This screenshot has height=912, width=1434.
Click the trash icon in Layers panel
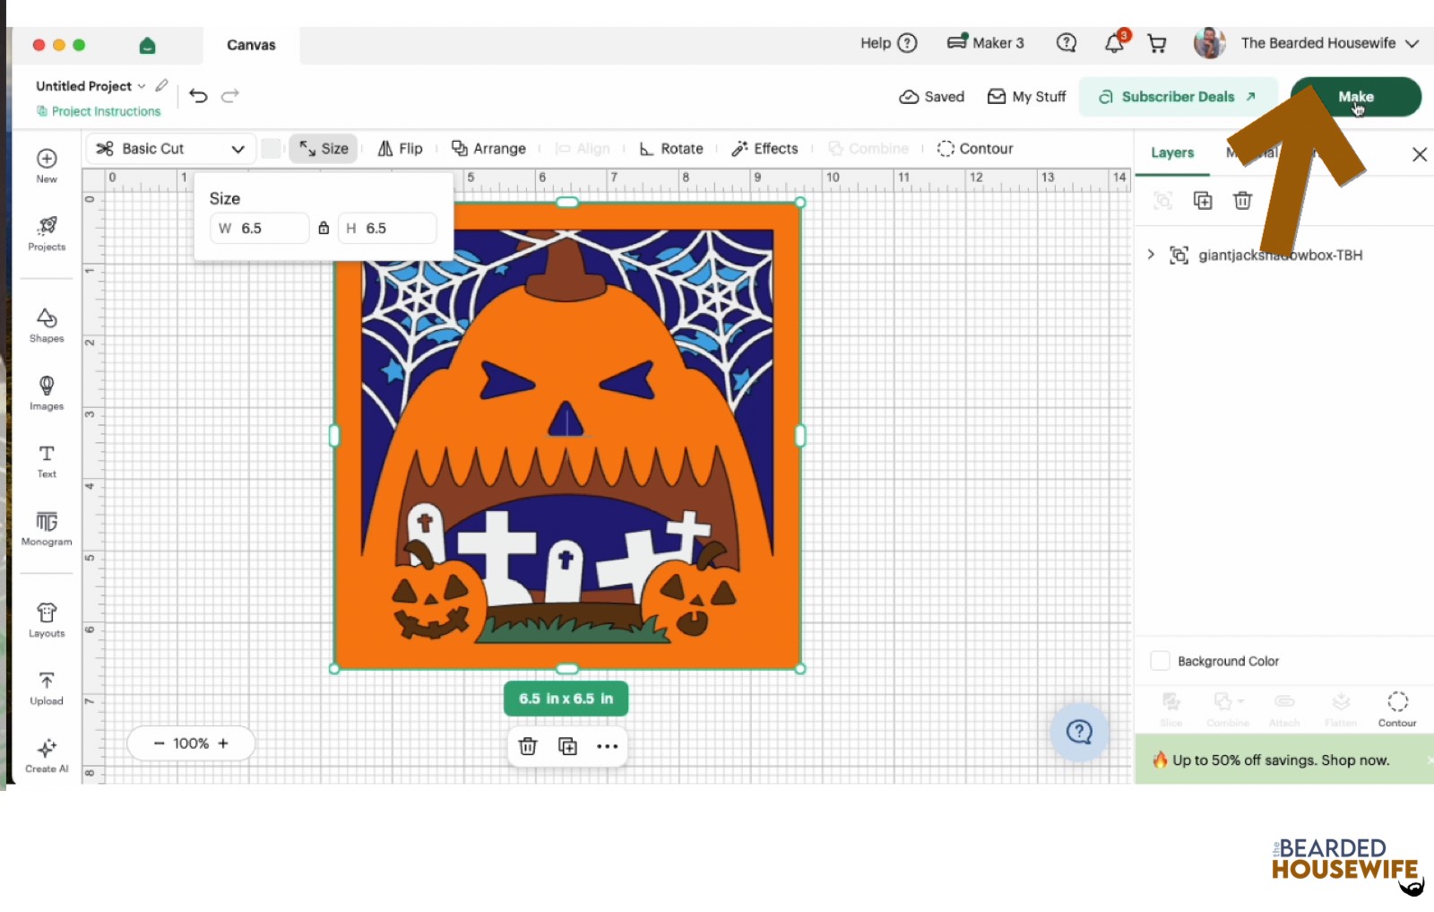1242,201
